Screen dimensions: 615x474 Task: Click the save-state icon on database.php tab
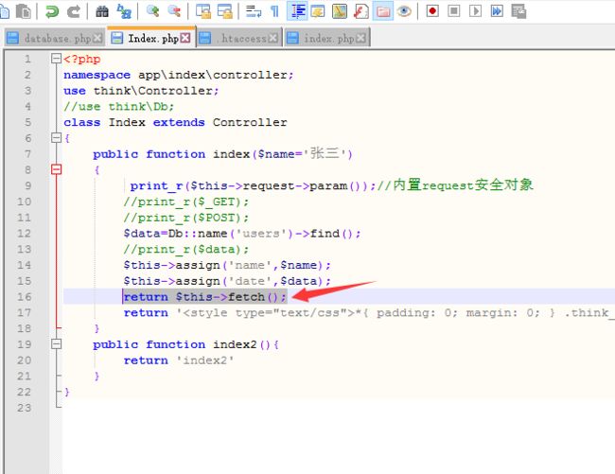point(12,38)
